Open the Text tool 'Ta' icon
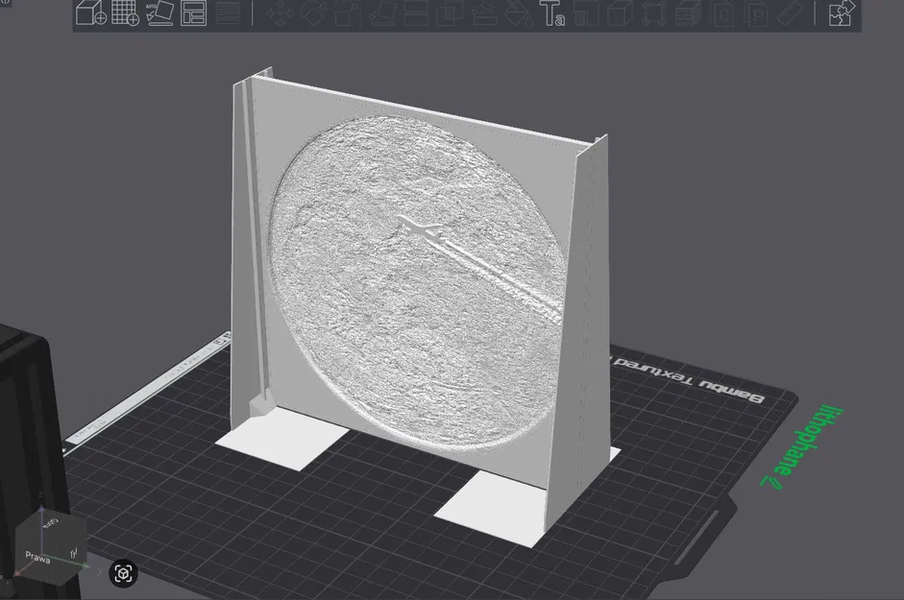Image resolution: width=904 pixels, height=600 pixels. pyautogui.click(x=551, y=13)
